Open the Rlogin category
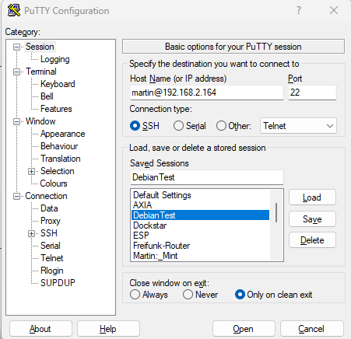 (x=52, y=271)
